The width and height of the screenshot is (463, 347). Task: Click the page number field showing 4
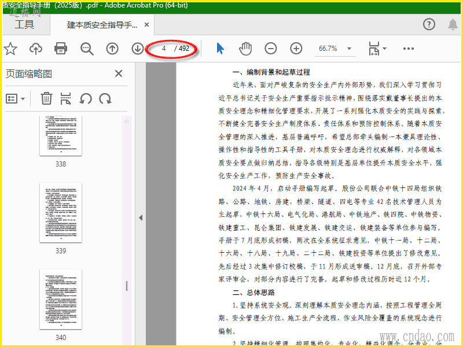click(x=163, y=49)
